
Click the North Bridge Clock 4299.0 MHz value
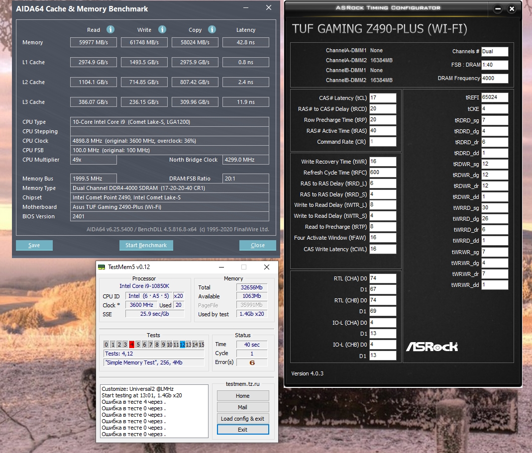246,160
